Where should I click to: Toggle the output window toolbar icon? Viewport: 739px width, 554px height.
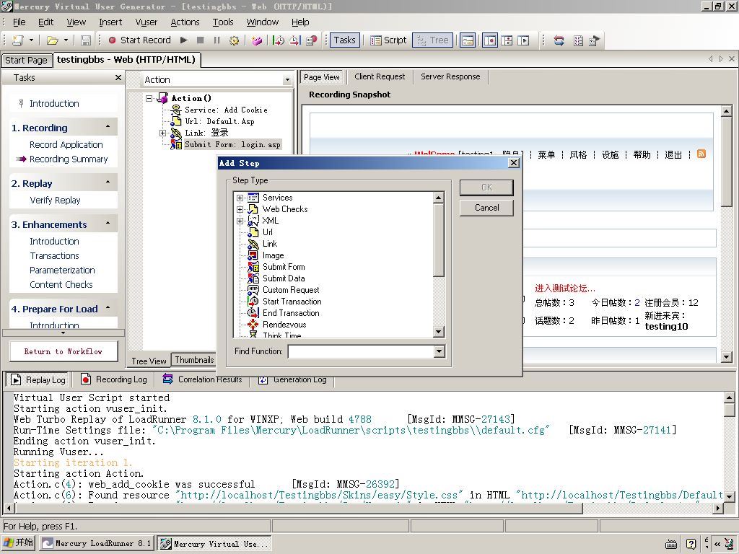point(468,40)
